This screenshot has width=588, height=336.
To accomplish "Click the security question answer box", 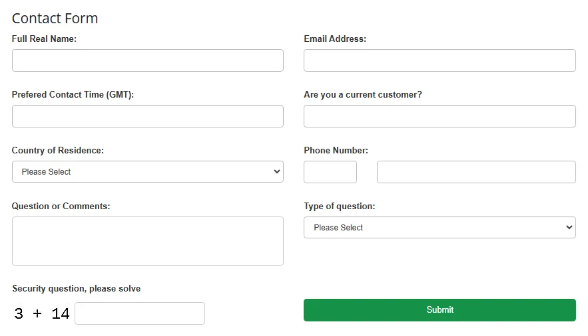I will pyautogui.click(x=140, y=313).
